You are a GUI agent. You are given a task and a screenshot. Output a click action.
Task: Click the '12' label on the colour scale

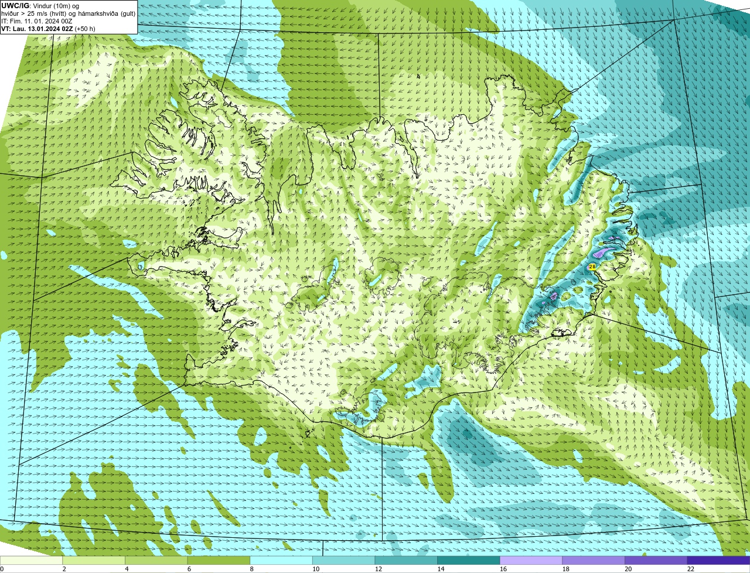click(x=379, y=569)
